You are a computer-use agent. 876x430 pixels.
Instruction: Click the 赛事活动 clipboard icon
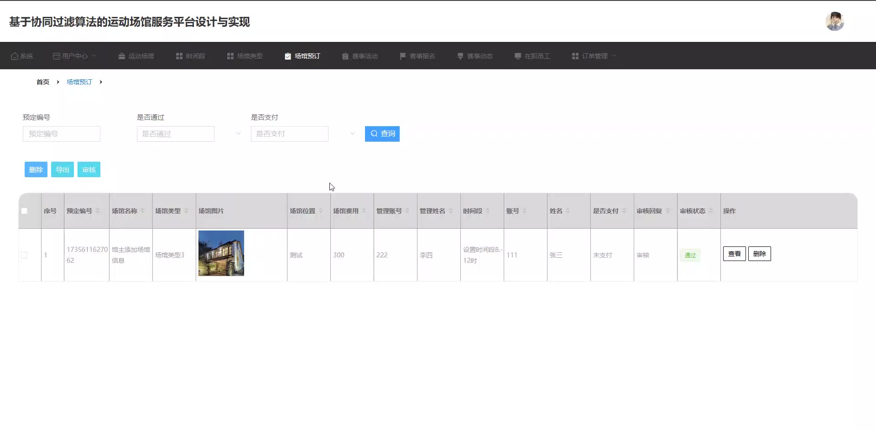pos(345,56)
